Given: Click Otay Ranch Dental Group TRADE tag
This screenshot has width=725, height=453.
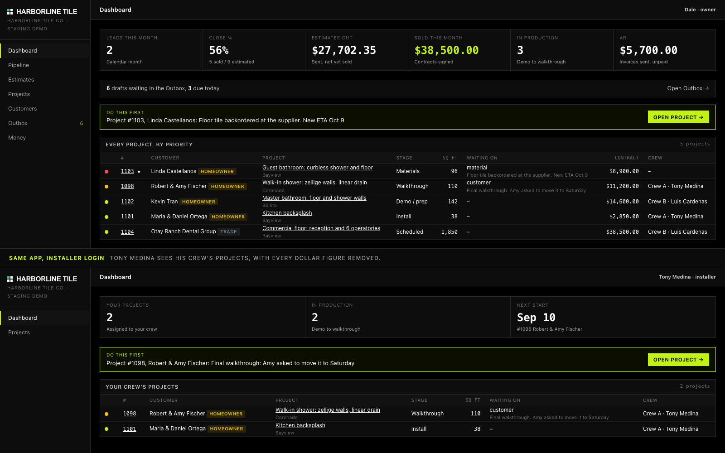Looking at the screenshot, I should 229,232.
